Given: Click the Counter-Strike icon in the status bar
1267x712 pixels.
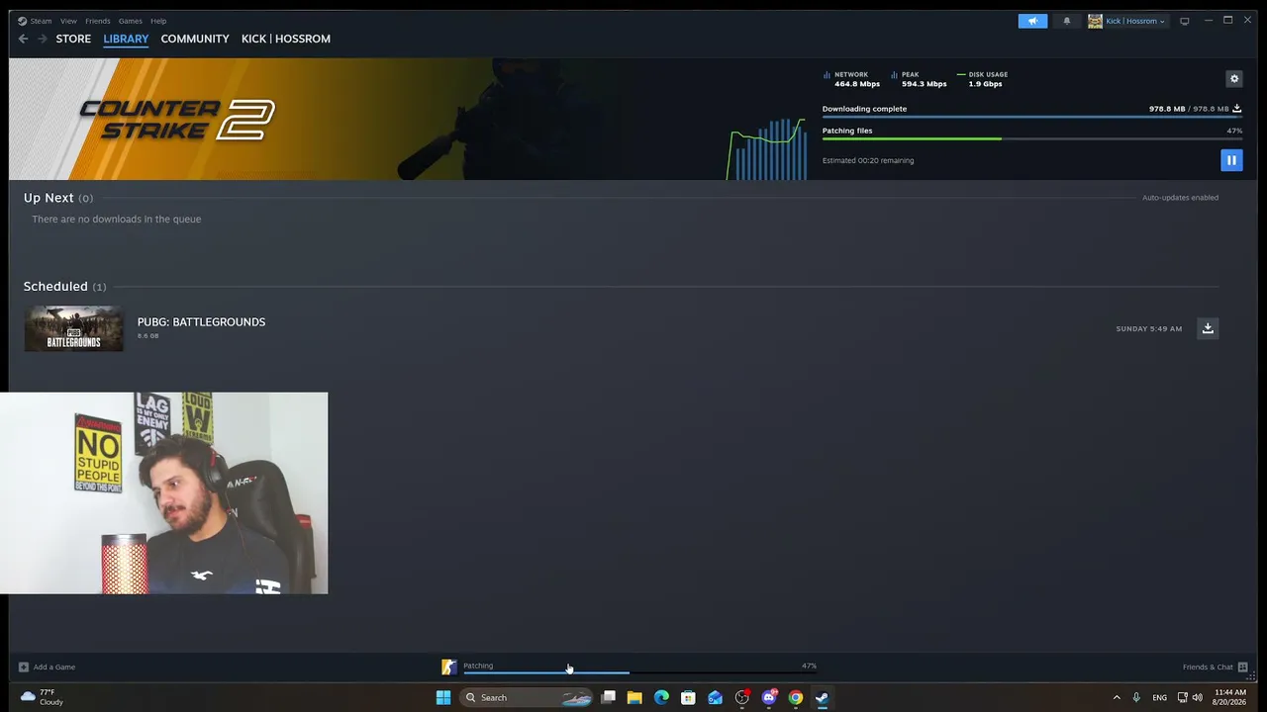Looking at the screenshot, I should (449, 667).
